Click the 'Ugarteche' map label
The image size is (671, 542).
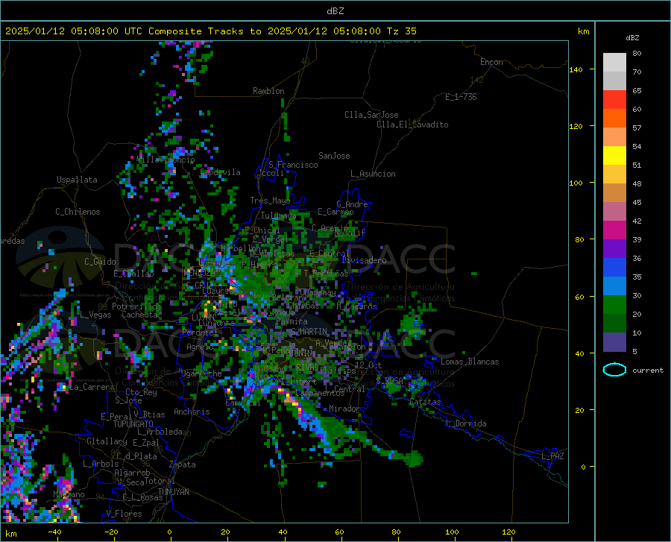coord(201,374)
